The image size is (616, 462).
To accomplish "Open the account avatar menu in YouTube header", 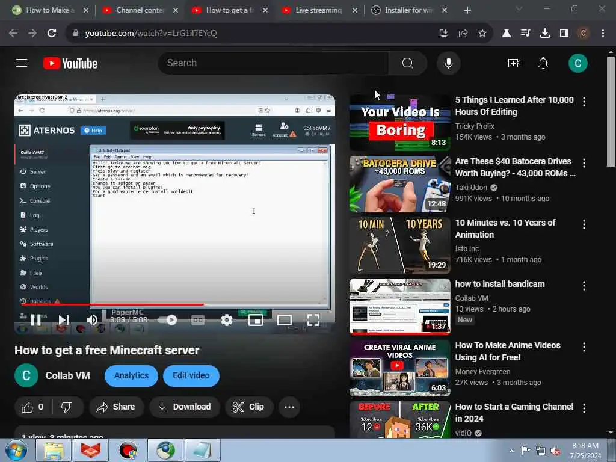I will (578, 63).
